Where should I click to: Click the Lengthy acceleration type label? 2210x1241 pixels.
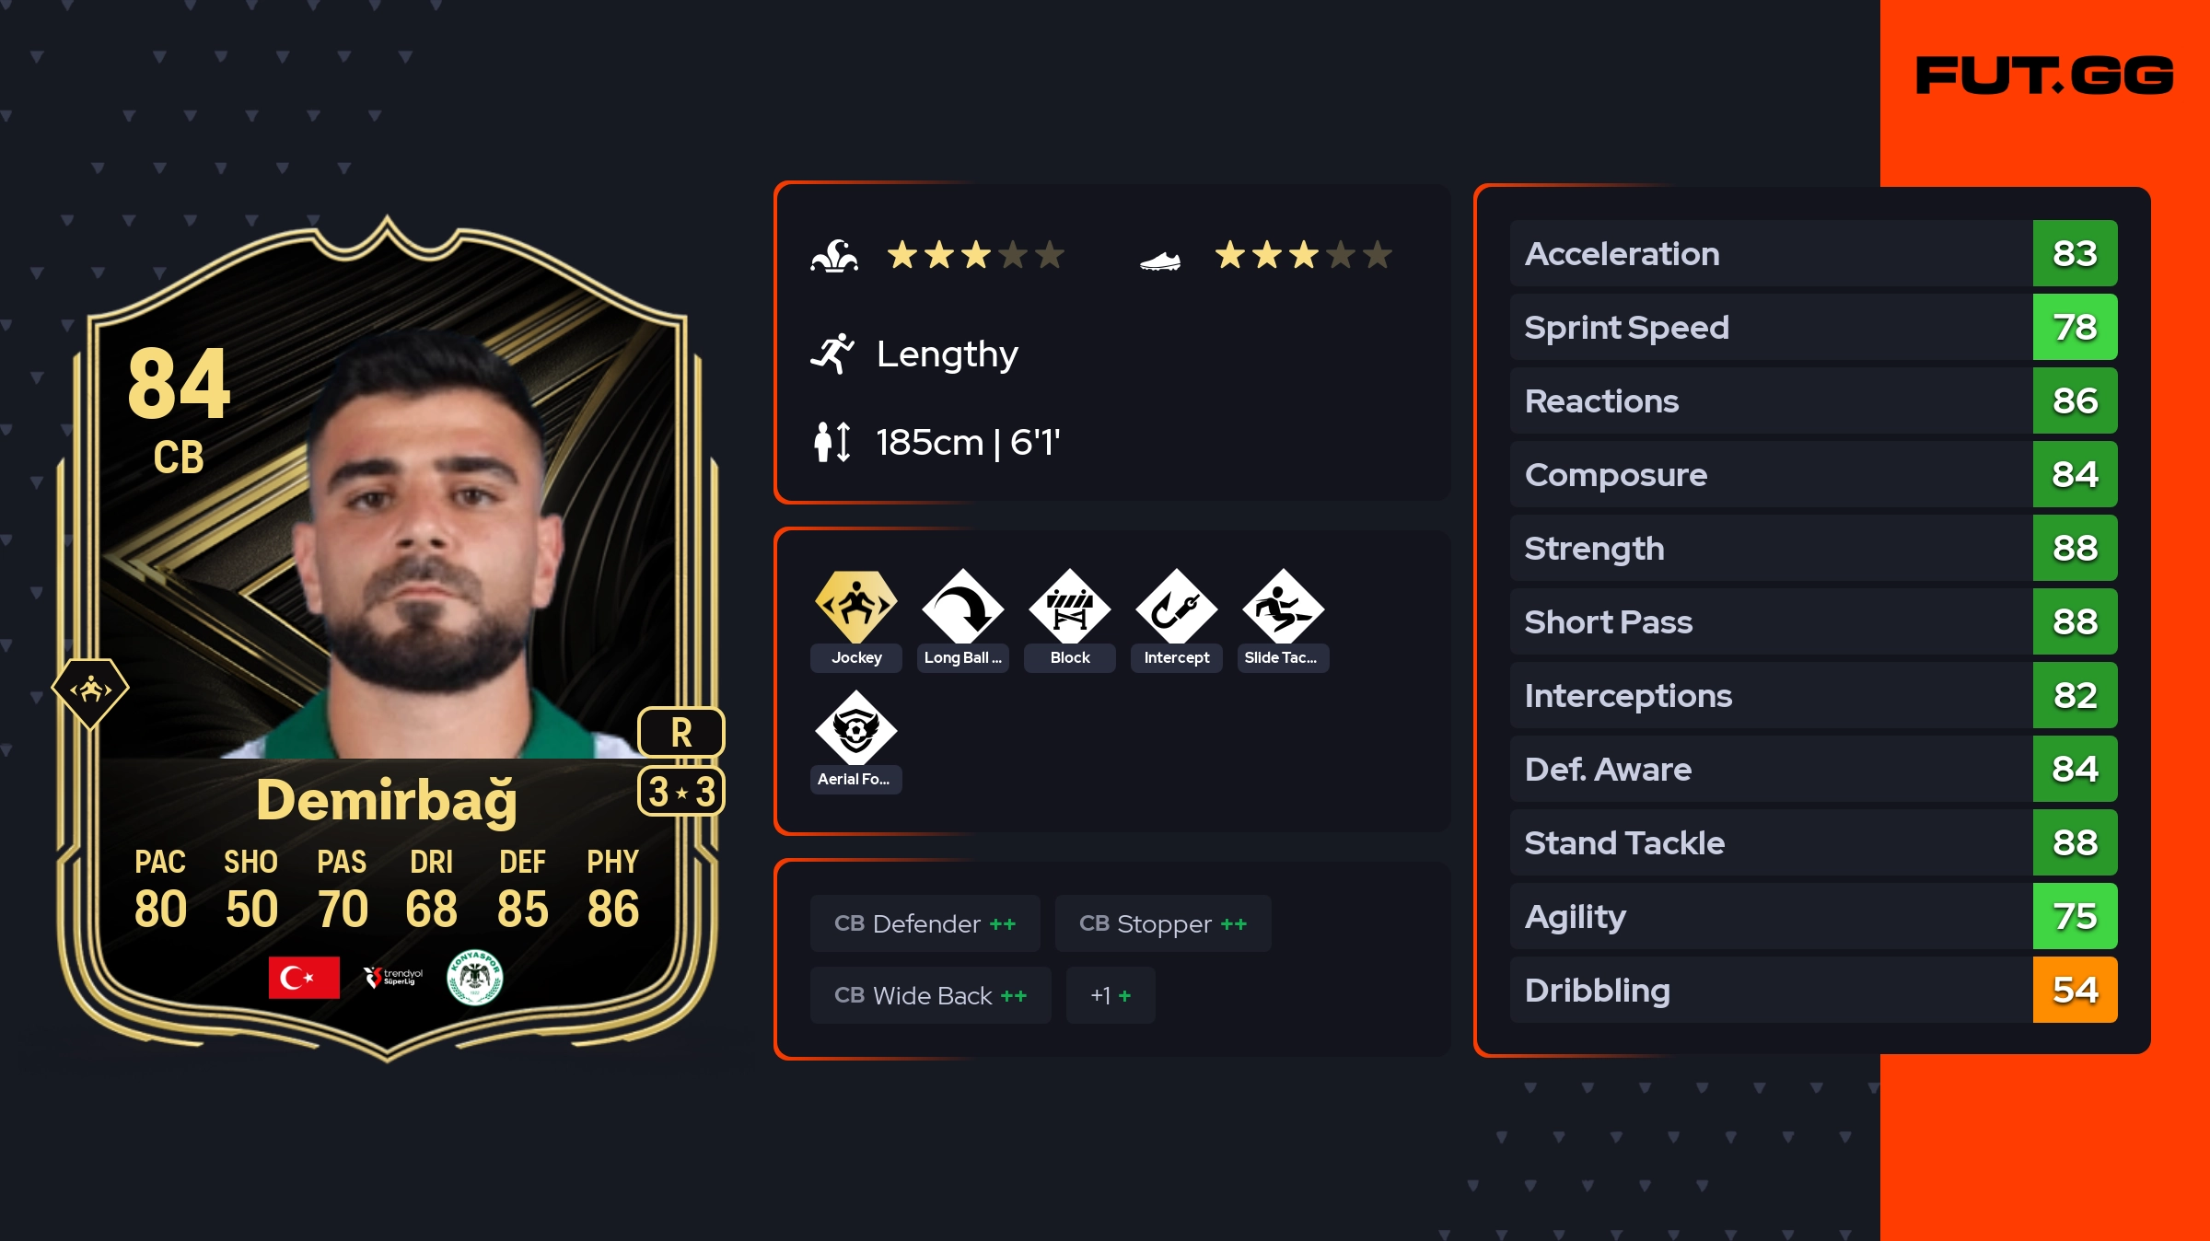coord(948,354)
